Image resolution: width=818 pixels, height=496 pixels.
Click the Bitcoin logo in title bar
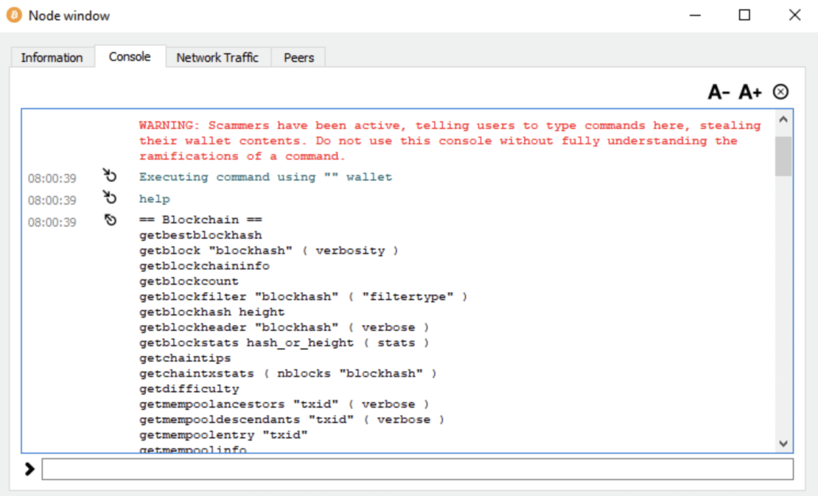click(14, 15)
